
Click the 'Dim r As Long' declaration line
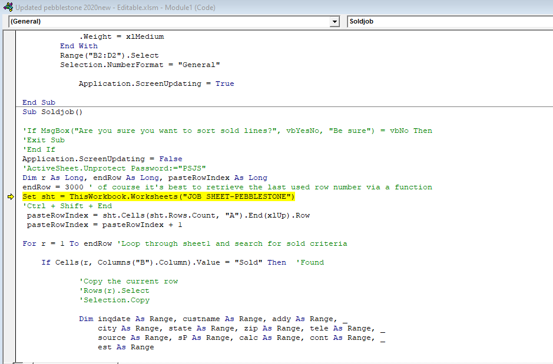[145, 178]
